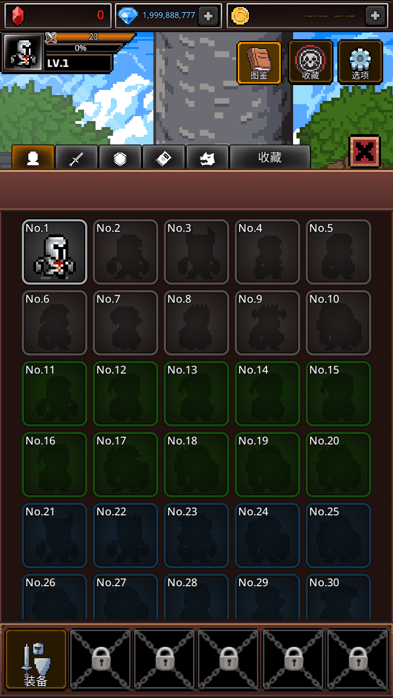Select the locked No.13 green entry
The width and height of the screenshot is (393, 698).
(196, 394)
